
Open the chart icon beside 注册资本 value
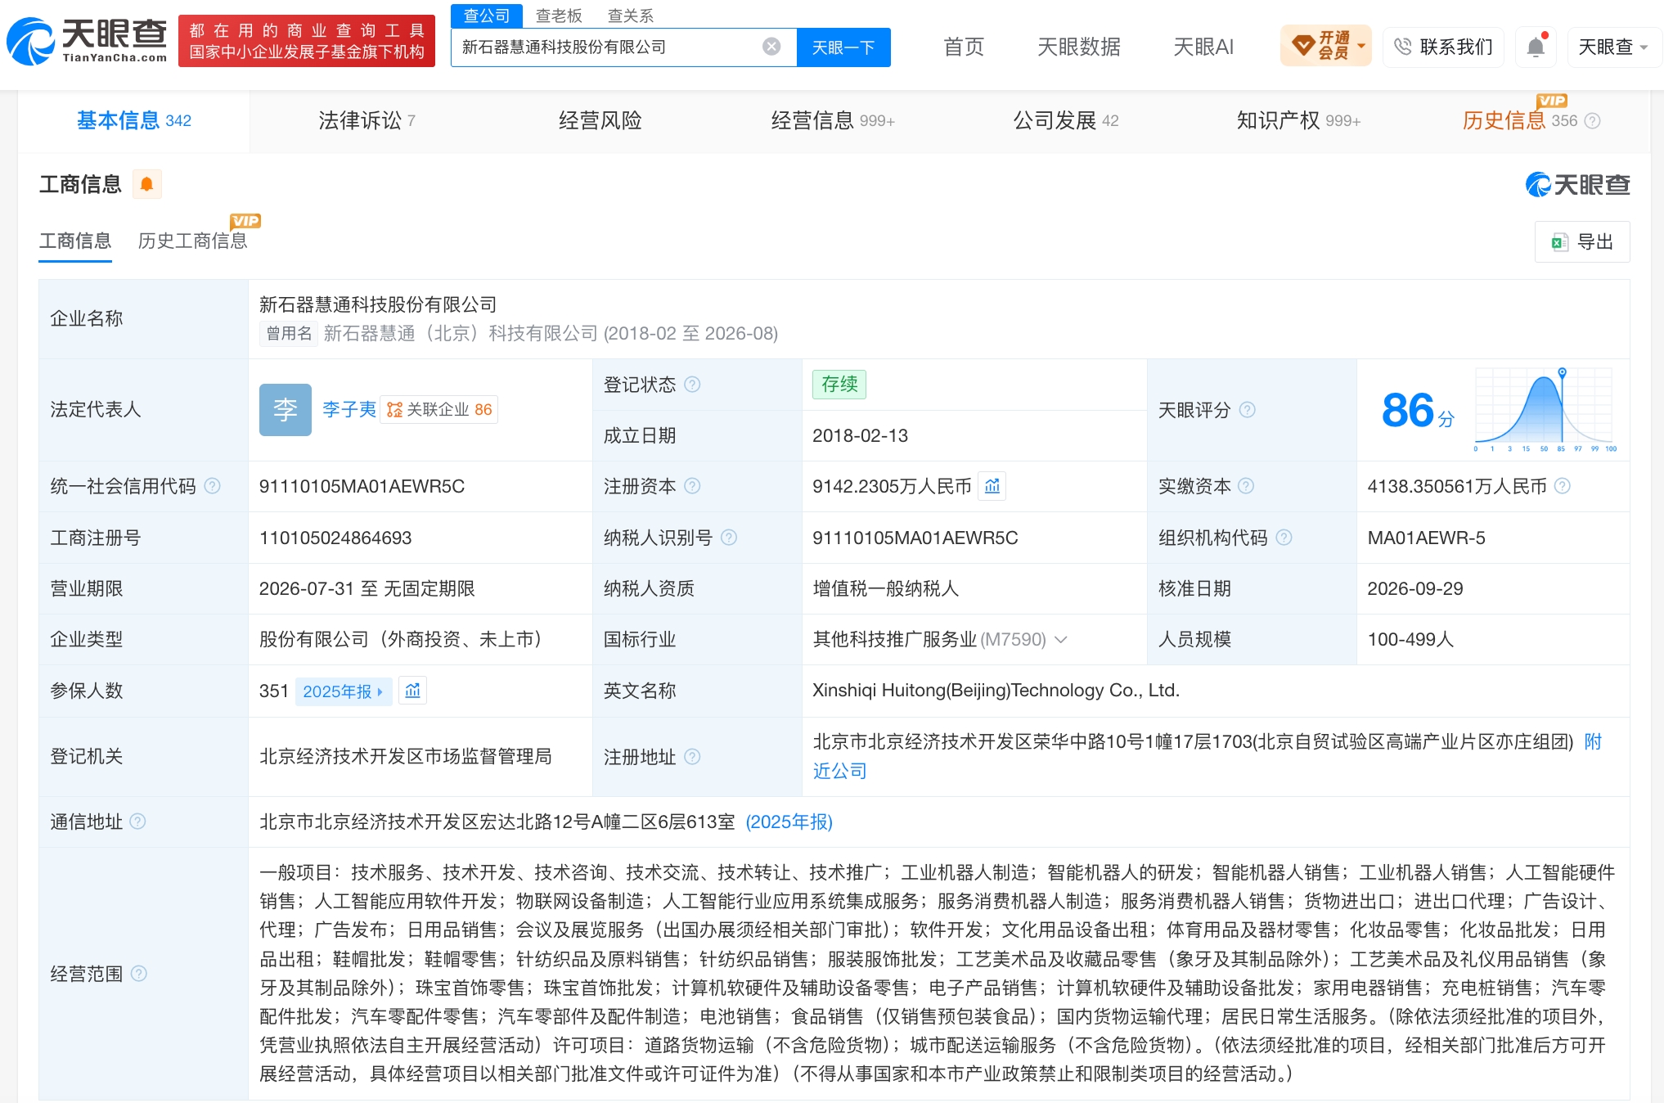992,486
